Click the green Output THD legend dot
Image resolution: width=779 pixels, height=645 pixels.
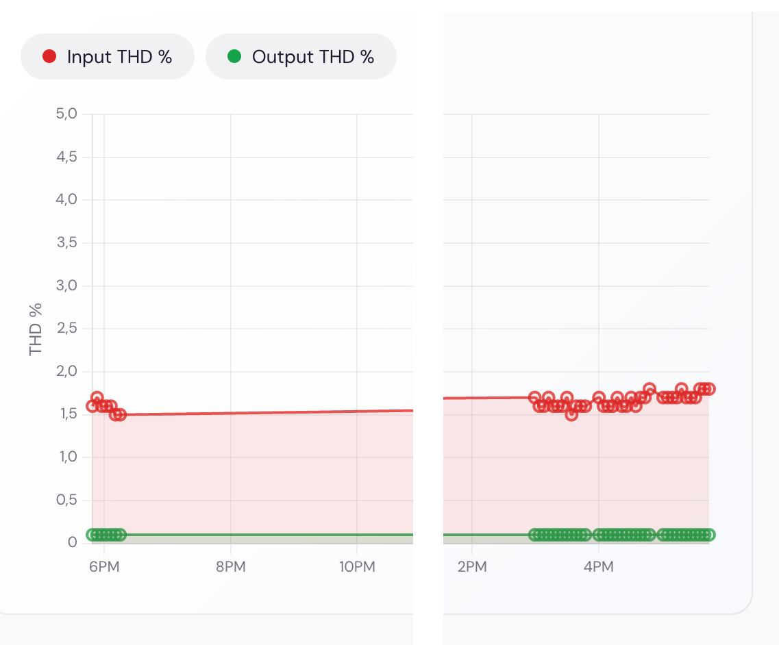(234, 57)
